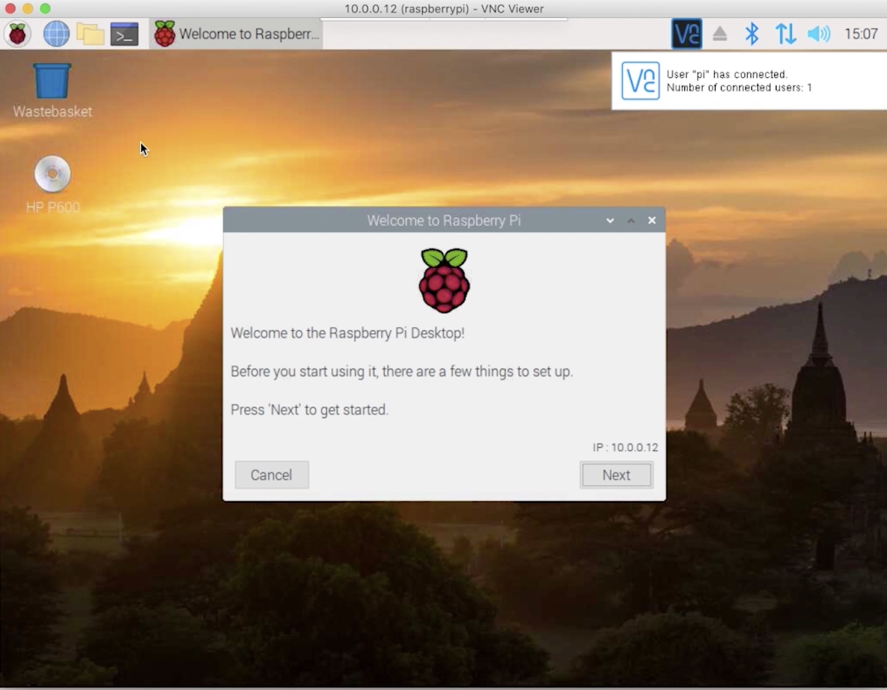Image resolution: width=887 pixels, height=690 pixels.
Task: Open the Wastebasket on the desktop
Action: coord(51,81)
